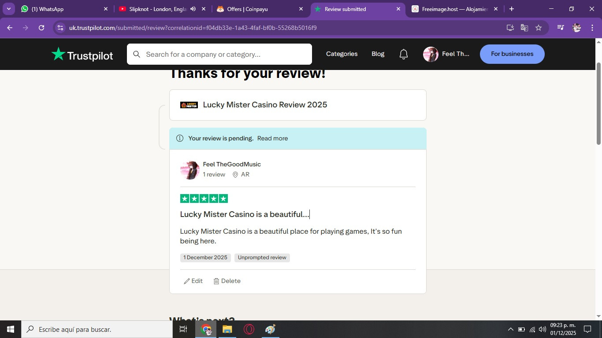
Task: Open the Categories menu
Action: pyautogui.click(x=342, y=54)
